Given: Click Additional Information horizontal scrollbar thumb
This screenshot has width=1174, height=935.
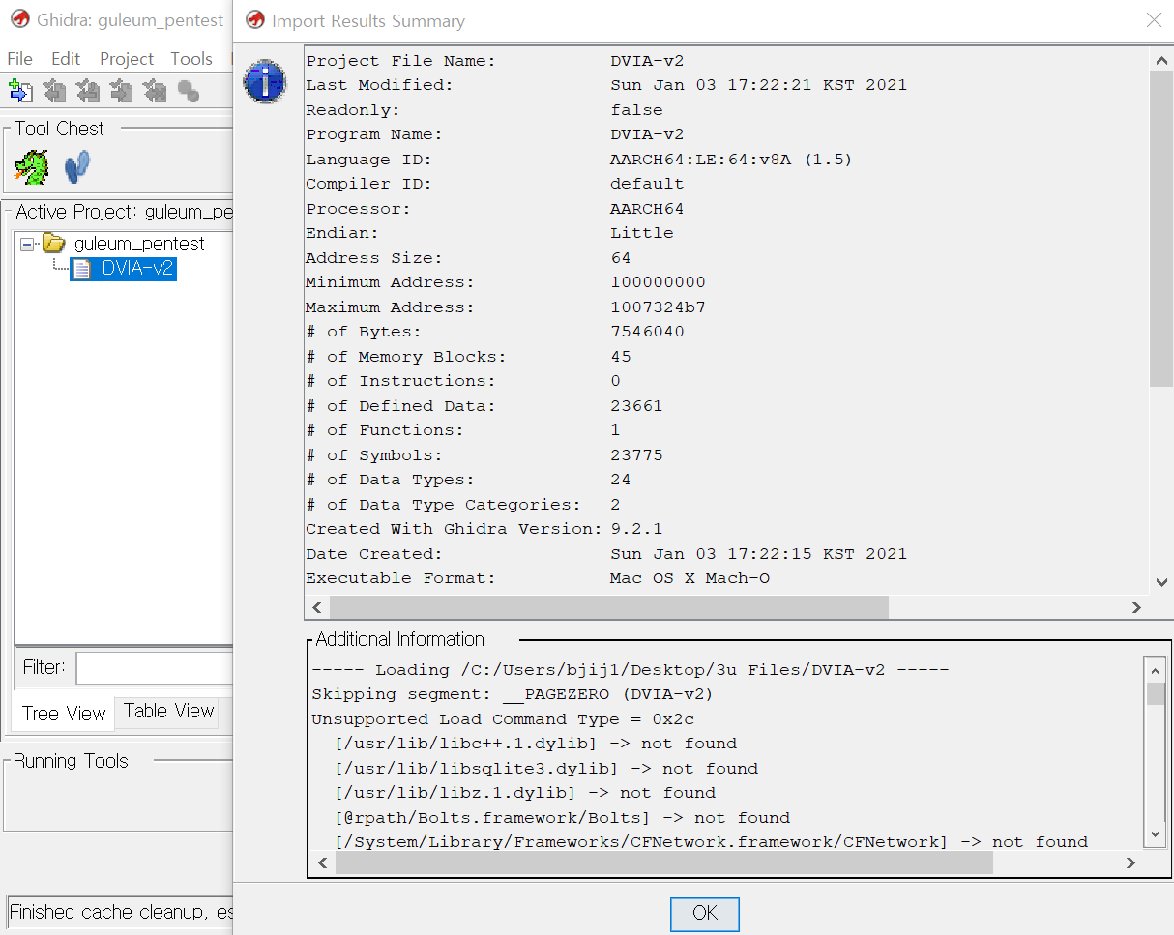Looking at the screenshot, I should point(664,863).
